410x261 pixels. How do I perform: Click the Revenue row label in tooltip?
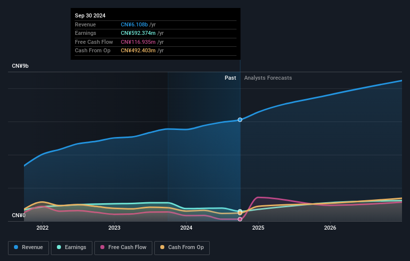(x=85, y=24)
